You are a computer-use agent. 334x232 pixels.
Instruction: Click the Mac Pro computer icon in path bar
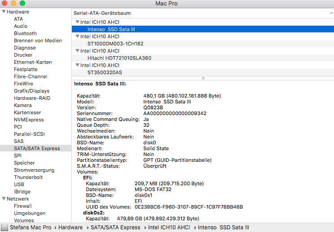[x=4, y=228]
